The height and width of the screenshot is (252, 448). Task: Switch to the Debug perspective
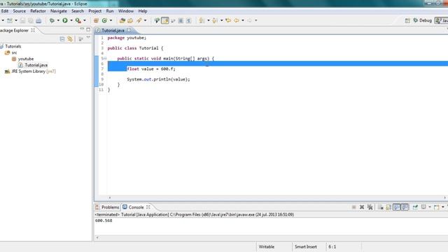(422, 20)
